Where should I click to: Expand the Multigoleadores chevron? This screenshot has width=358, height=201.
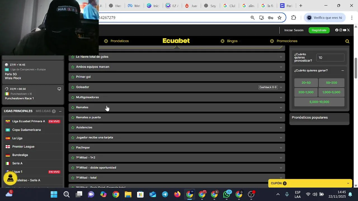(281, 97)
